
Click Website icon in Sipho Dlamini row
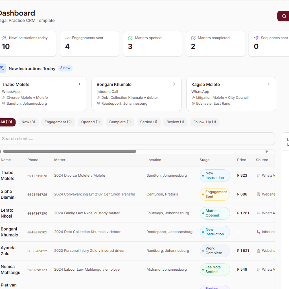tap(259, 194)
